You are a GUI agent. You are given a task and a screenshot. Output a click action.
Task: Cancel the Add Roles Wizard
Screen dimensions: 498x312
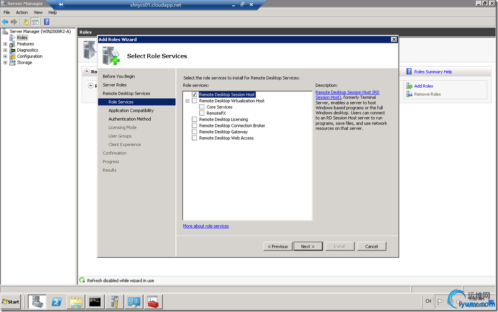[371, 246]
